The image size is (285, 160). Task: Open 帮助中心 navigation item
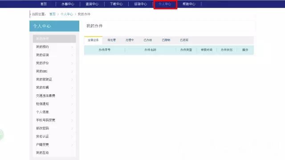point(189,4)
